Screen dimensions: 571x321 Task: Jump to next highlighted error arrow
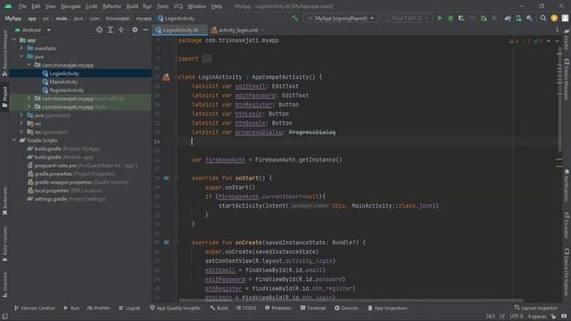(x=557, y=41)
